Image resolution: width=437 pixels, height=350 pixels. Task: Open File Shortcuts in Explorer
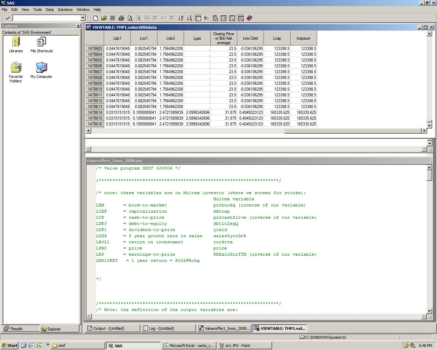coord(41,45)
